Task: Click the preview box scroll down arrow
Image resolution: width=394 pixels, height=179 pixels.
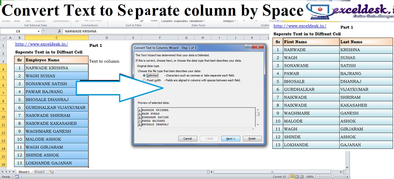Action: pos(258,125)
